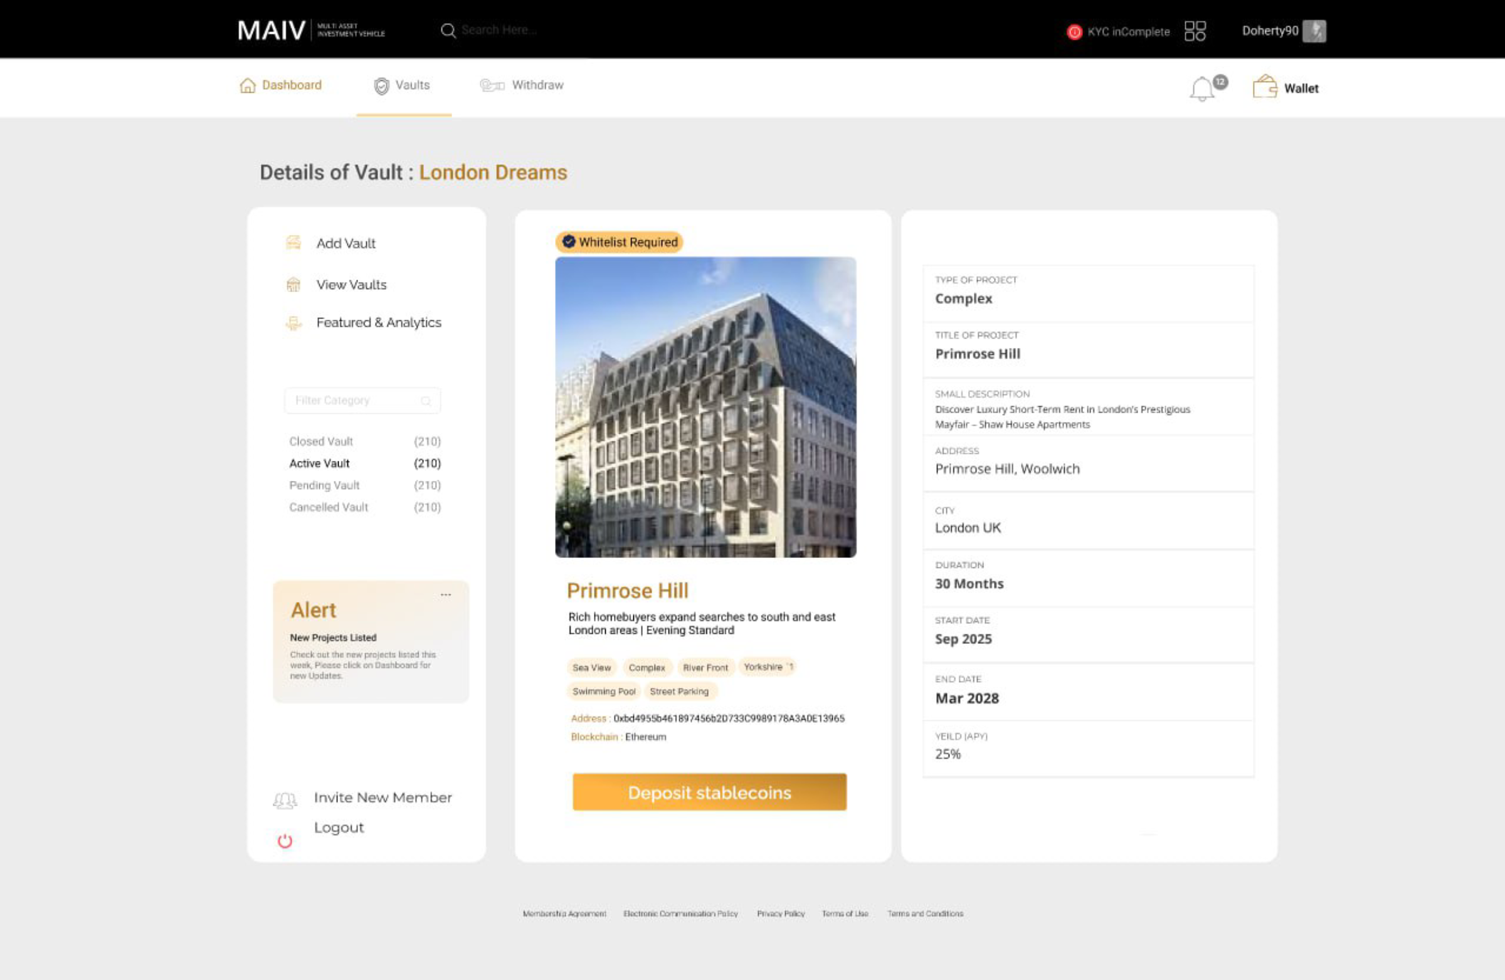1505x980 pixels.
Task: Select the Complex tag
Action: pyautogui.click(x=647, y=668)
